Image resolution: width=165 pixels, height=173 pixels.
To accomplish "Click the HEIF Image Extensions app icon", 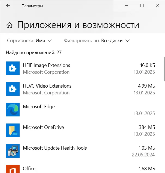I will (13, 68).
